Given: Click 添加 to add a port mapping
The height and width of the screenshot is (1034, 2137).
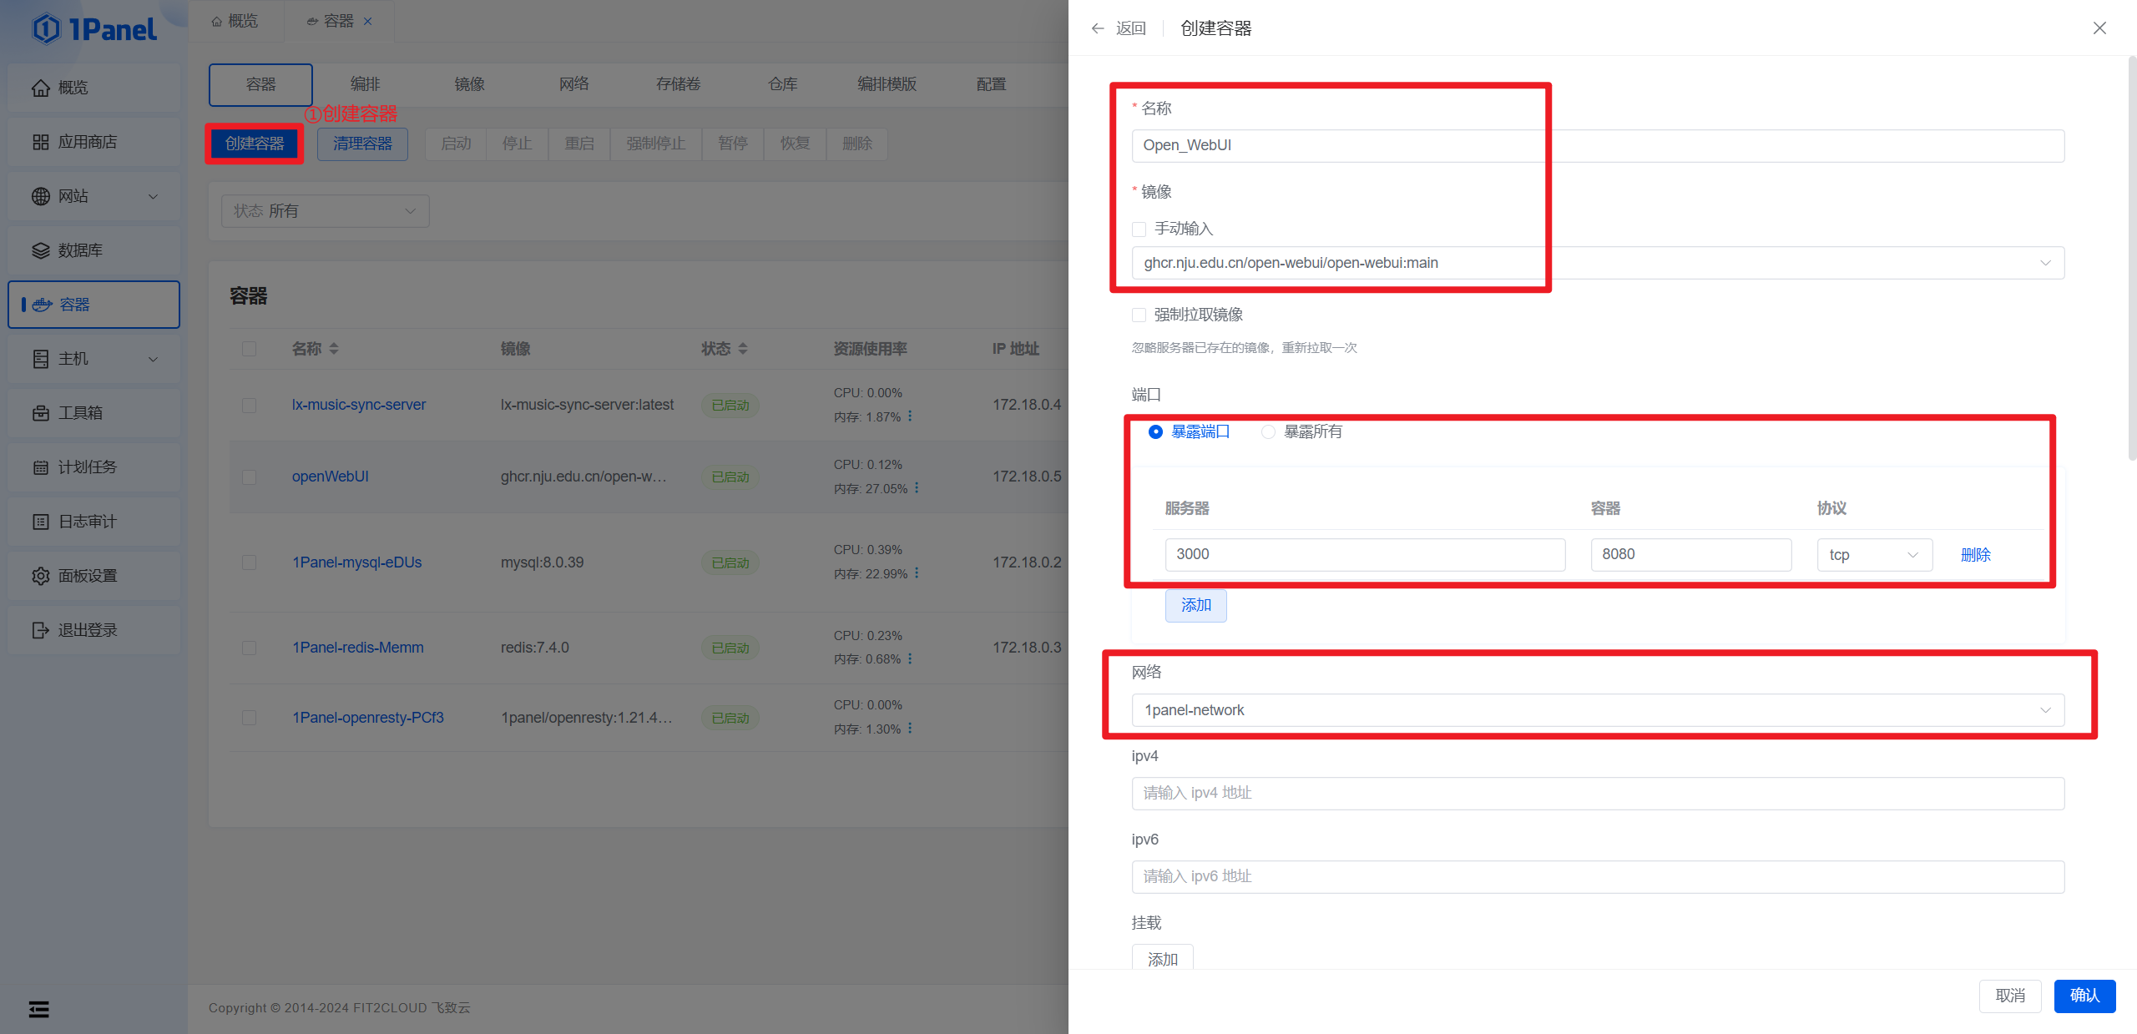Looking at the screenshot, I should [1195, 605].
